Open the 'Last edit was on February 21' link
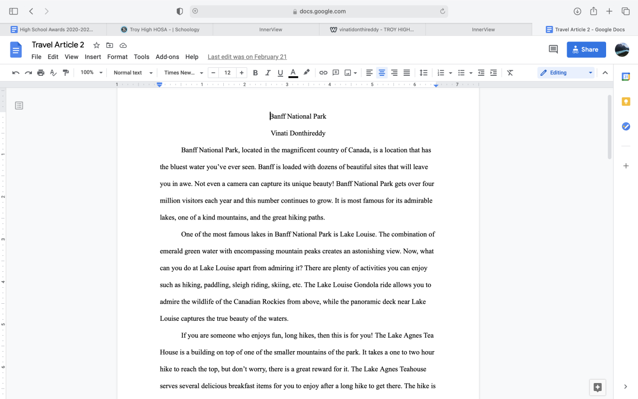 (247, 57)
